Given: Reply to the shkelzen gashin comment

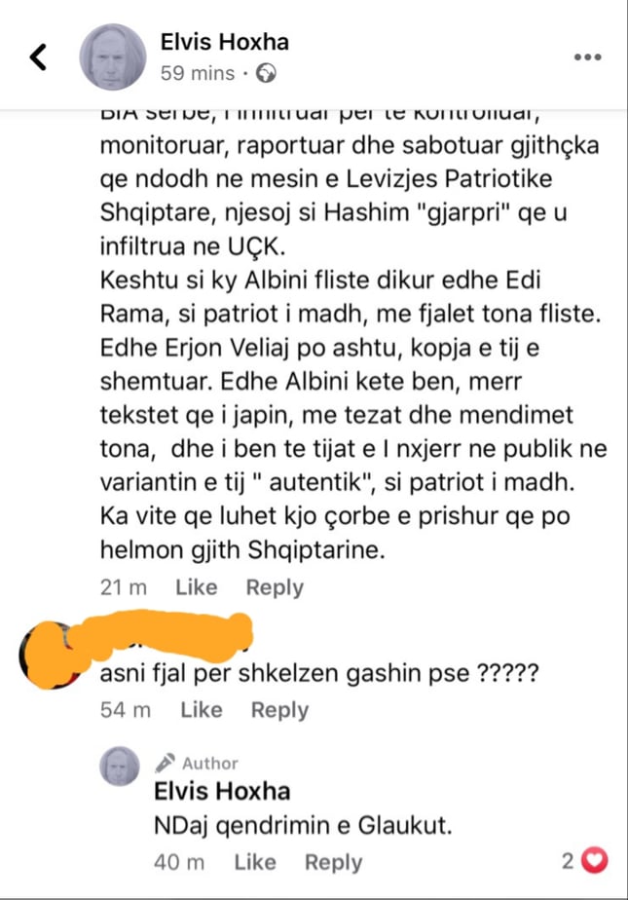Looking at the screenshot, I should point(279,711).
